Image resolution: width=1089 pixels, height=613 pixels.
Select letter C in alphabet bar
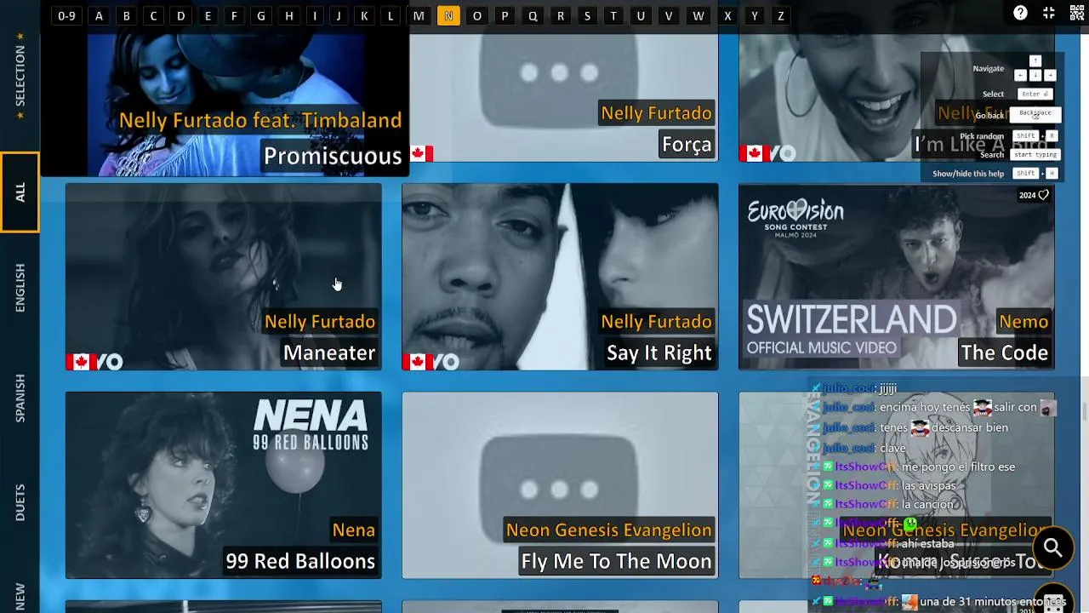(153, 16)
